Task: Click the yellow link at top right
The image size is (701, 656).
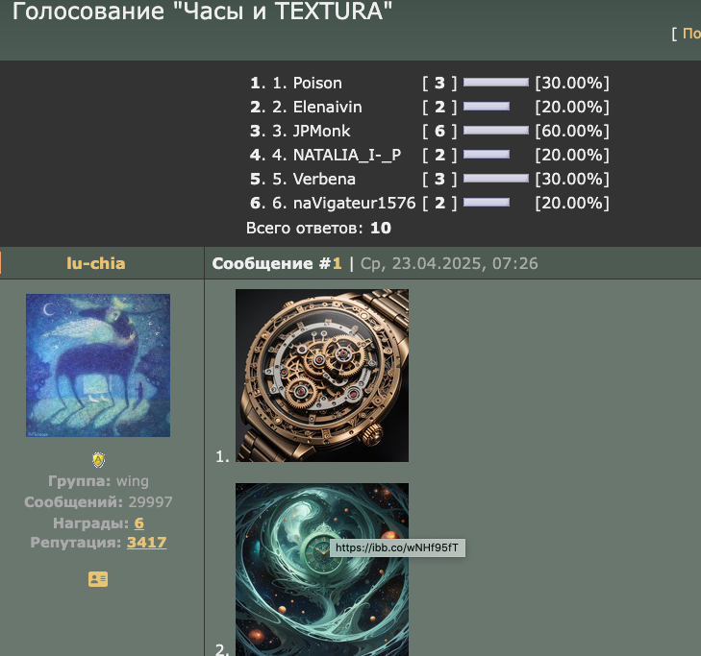Action: [691, 34]
